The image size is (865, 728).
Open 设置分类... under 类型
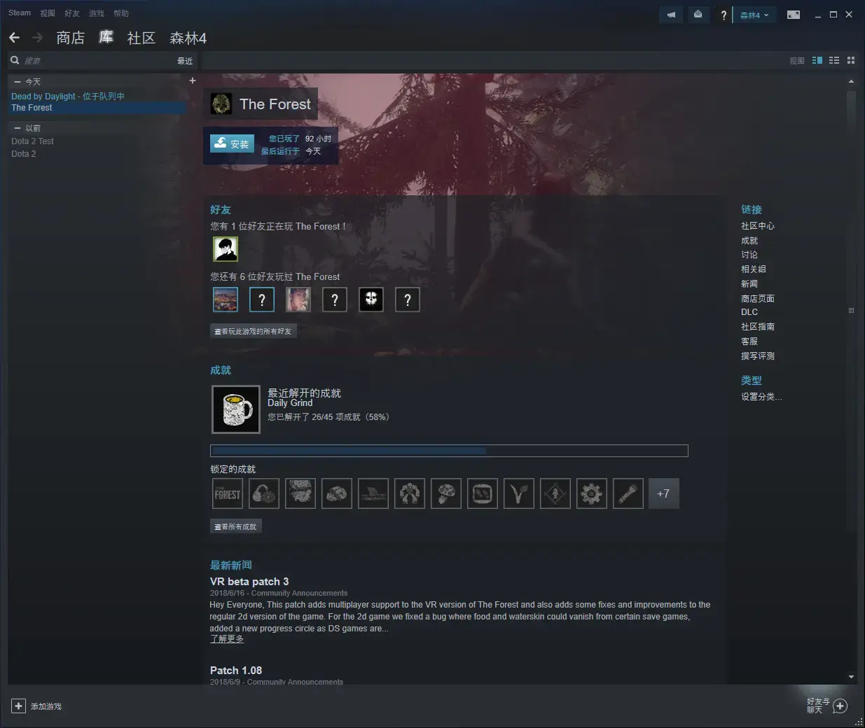[x=761, y=397]
